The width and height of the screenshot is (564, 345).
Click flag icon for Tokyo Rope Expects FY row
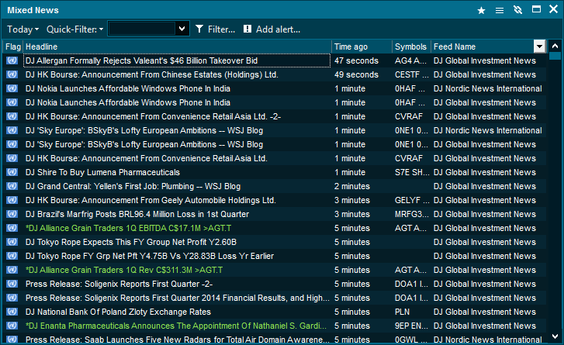point(12,242)
